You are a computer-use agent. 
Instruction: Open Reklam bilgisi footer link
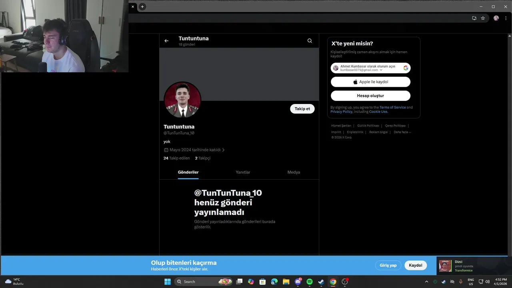378,132
